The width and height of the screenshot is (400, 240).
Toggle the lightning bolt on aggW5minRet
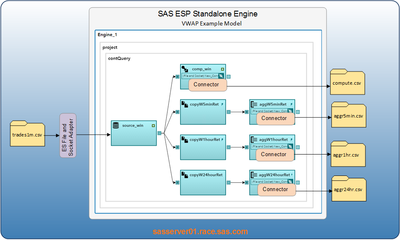[x=291, y=104]
